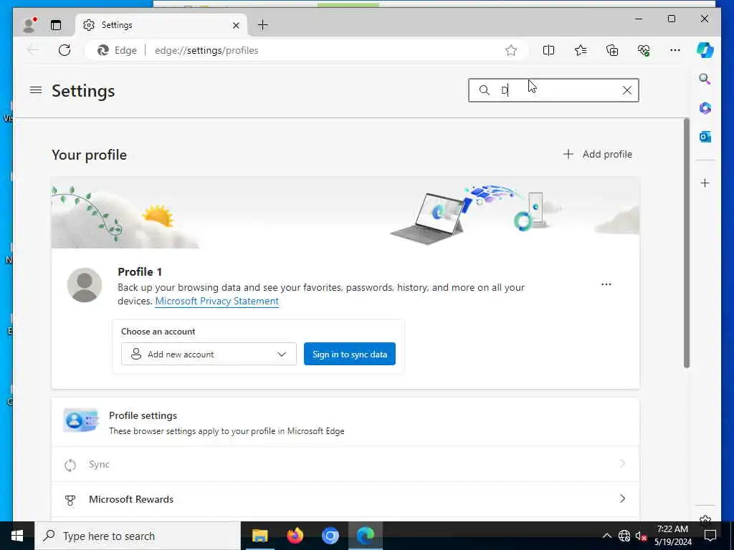
Task: Click the profile icon in title bar
Action: 29,25
